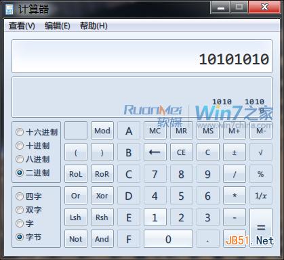This screenshot has width=284, height=260.
Task: Minimize the calculator window
Action: [220, 7]
